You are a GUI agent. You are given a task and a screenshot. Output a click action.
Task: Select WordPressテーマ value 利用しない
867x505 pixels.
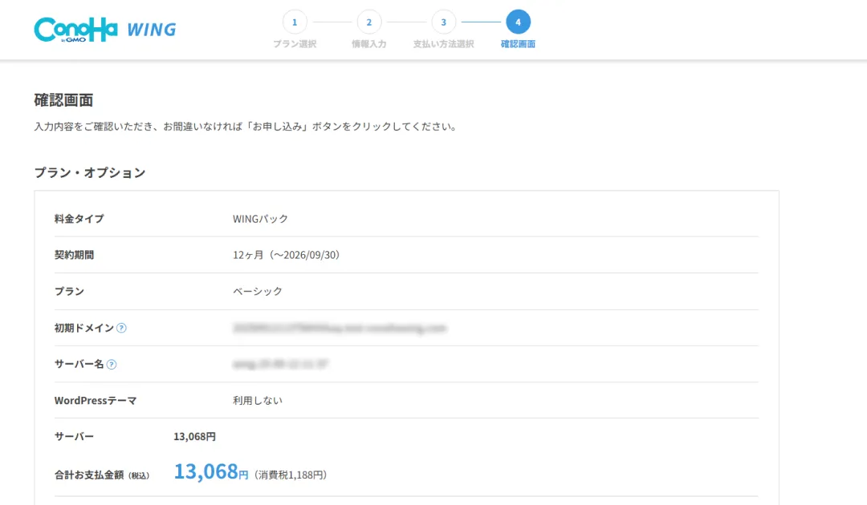[258, 401]
